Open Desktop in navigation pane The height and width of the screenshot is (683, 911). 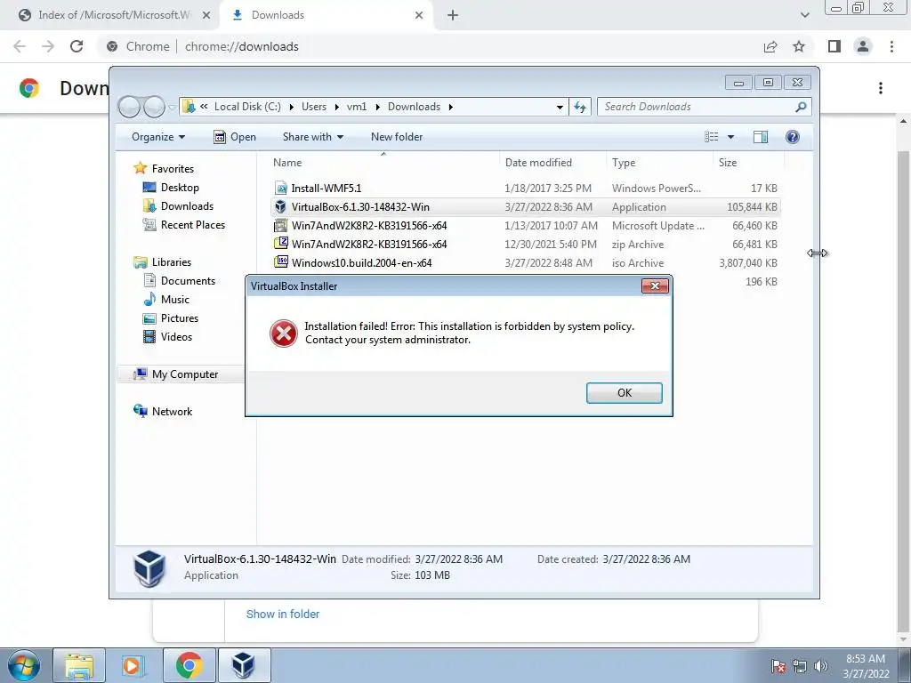pos(180,188)
